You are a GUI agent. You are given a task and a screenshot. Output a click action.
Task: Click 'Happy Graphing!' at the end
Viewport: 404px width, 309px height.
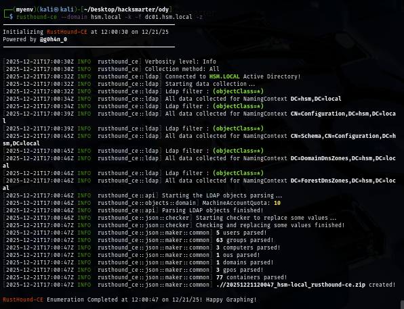(231, 300)
